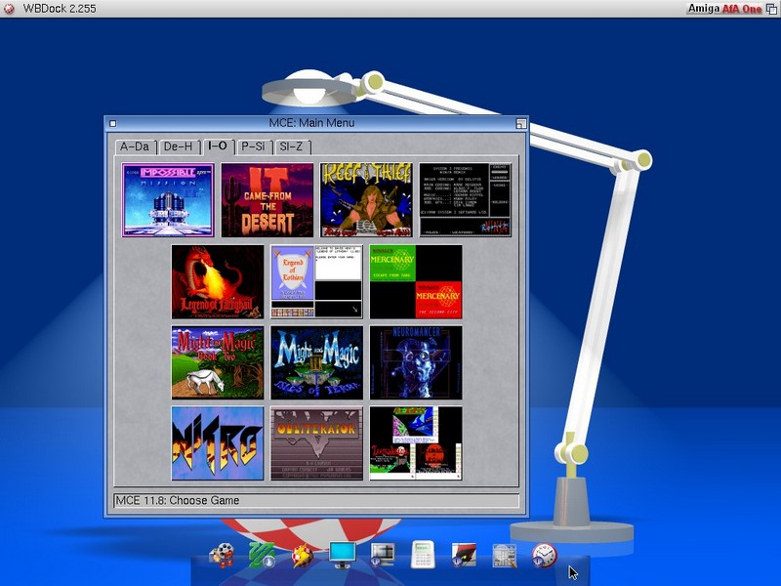Open the Obliterator game thumbnail

point(317,443)
